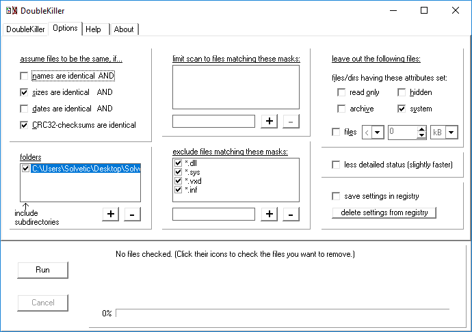Click the exclude mask input field

[x=213, y=214]
